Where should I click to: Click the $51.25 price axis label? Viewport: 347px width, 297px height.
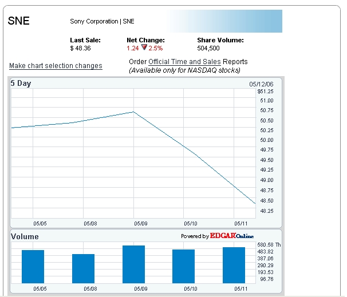(265, 92)
